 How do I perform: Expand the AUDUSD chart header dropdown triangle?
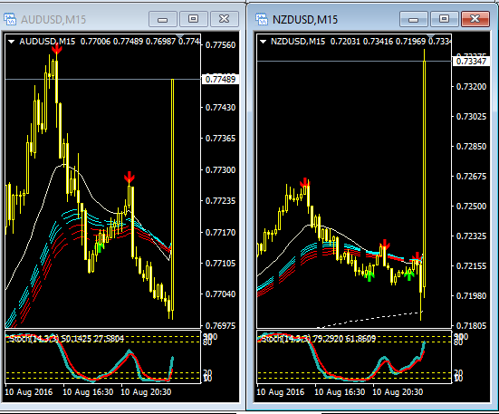point(12,42)
